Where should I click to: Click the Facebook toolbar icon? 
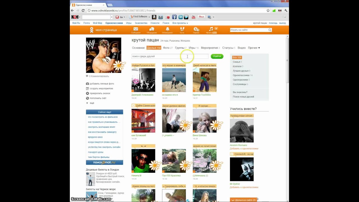point(174,17)
